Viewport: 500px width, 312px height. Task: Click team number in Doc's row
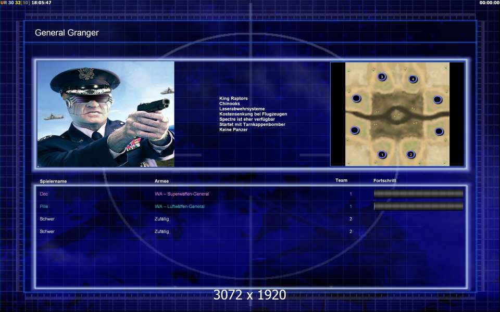(351, 194)
